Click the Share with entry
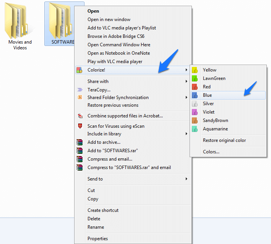The width and height of the screenshot is (271, 244). click(x=133, y=81)
